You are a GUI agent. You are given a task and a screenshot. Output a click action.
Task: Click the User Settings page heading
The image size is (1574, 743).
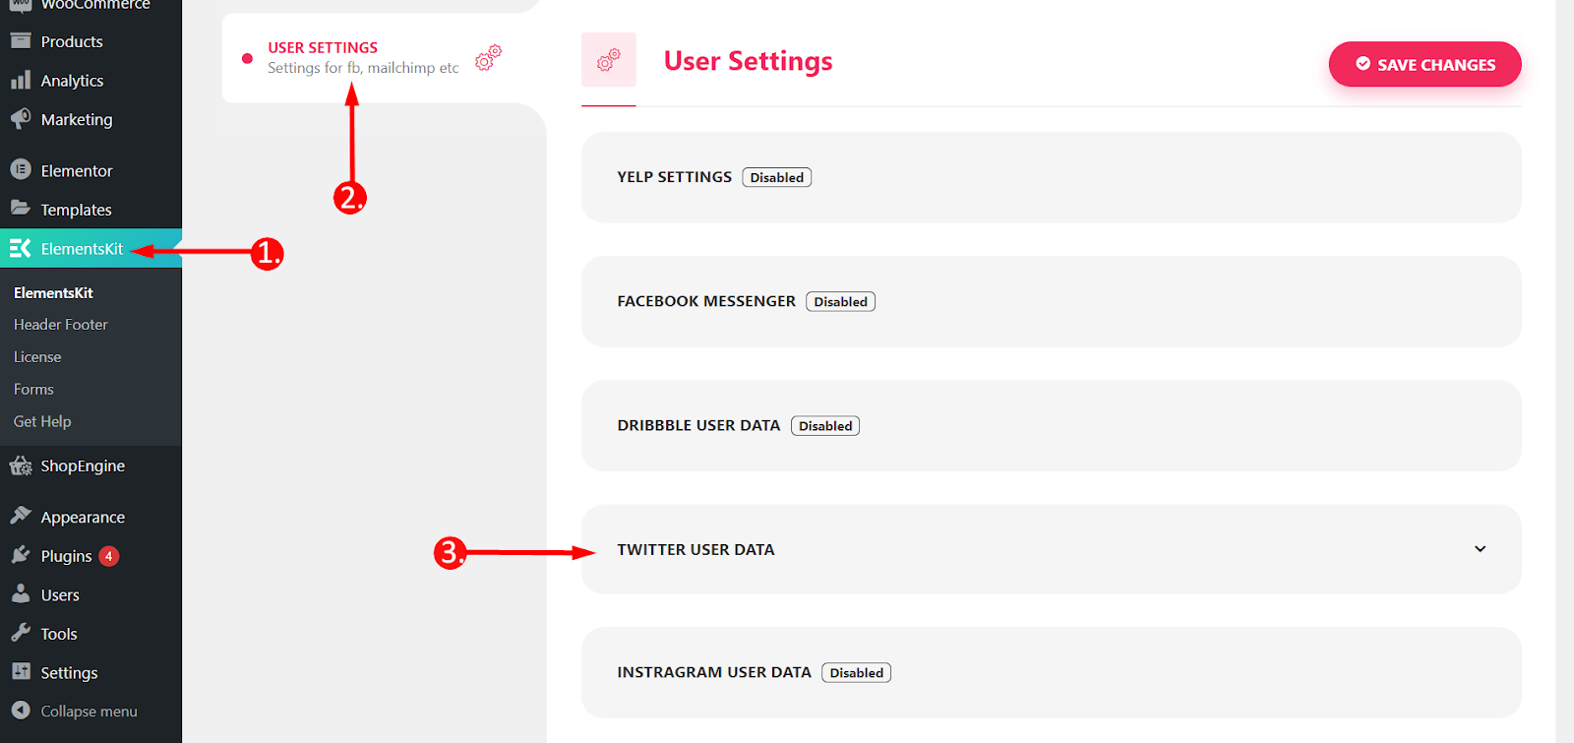coord(749,61)
